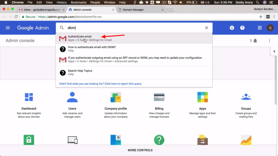Image resolution: width=278 pixels, height=156 pixels.
Task: Open the Google Admin main menu hamburger
Action: (8, 28)
